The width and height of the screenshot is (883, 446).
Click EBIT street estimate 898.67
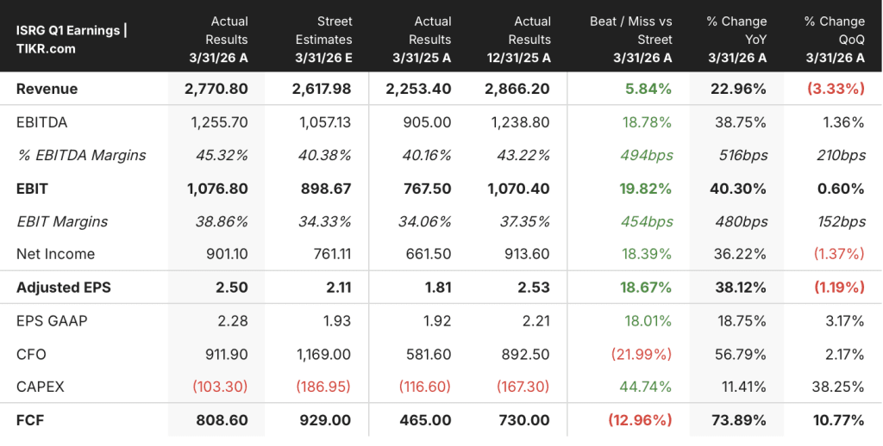328,189
